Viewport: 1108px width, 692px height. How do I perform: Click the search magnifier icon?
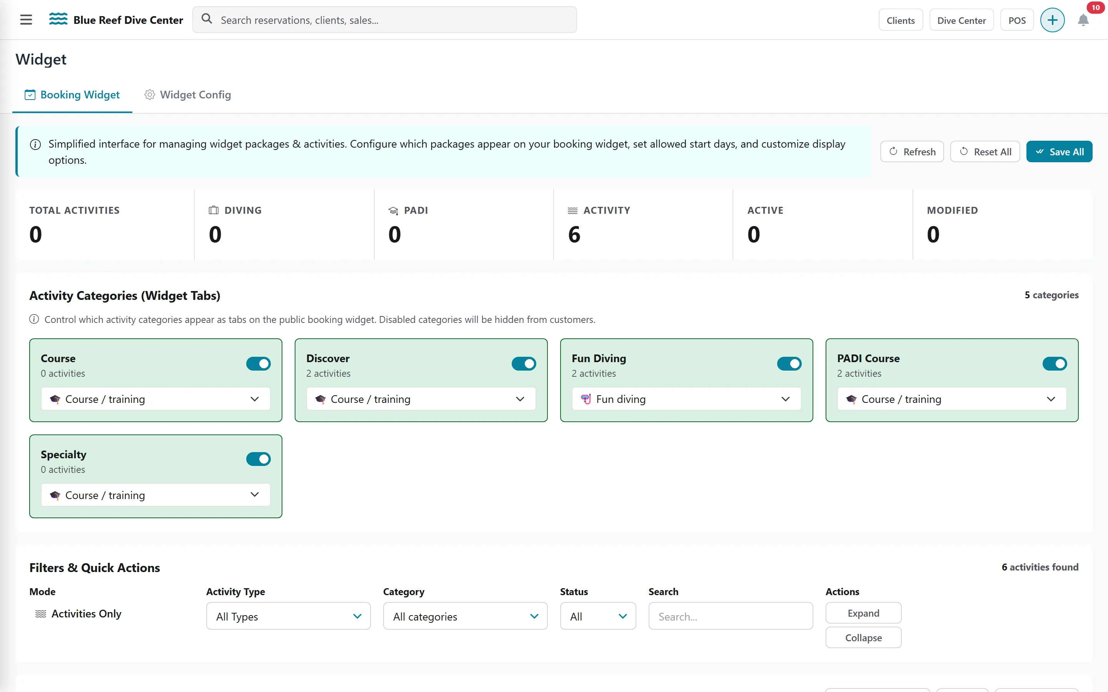[x=207, y=19]
